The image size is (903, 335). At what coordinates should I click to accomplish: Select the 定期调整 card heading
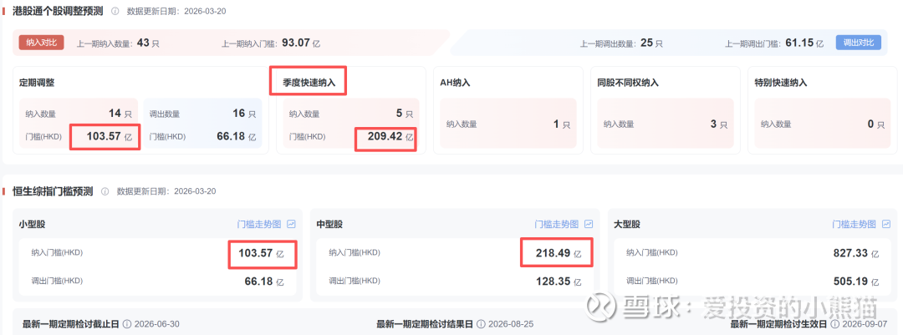(37, 83)
